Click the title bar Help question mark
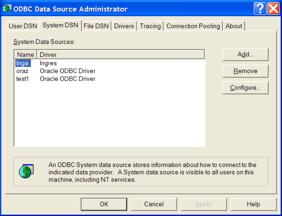 tap(260, 9)
